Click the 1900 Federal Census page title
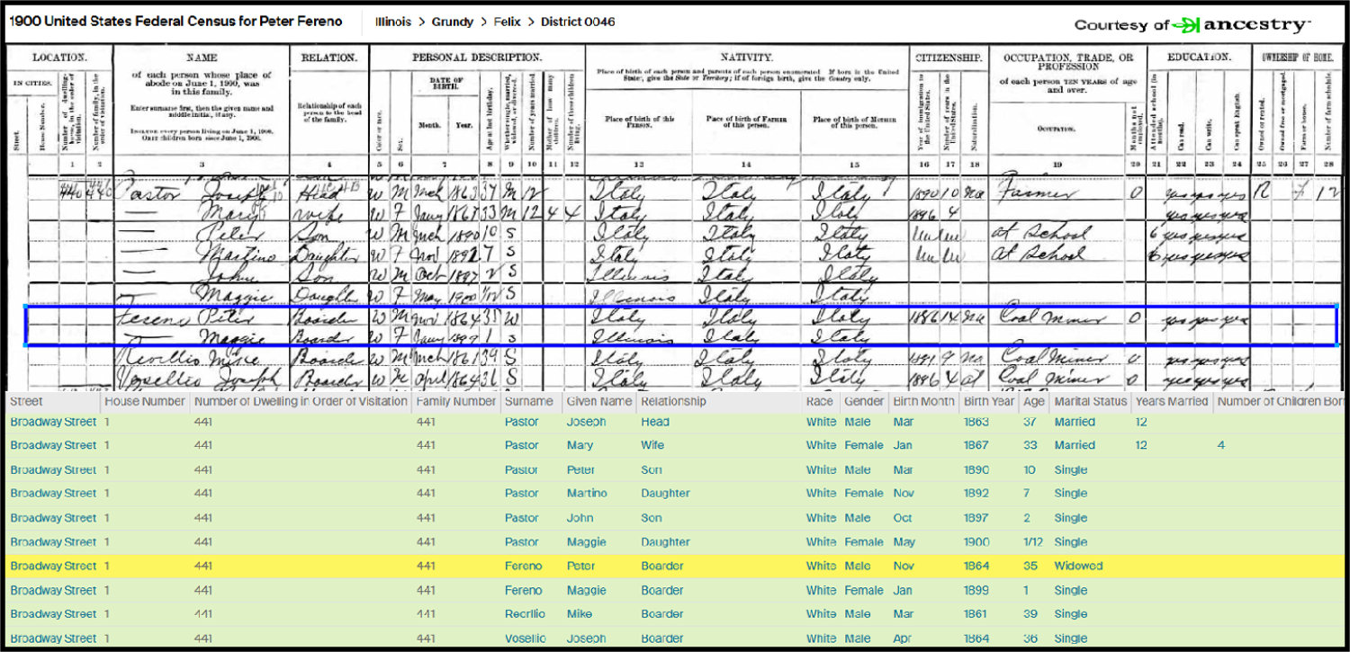1350x652 pixels. (x=175, y=22)
